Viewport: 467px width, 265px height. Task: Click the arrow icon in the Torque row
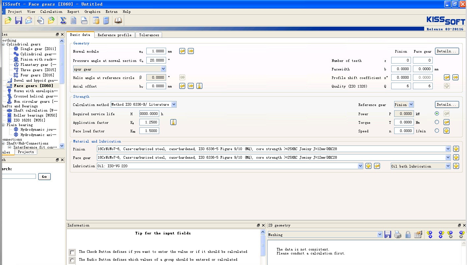447,122
